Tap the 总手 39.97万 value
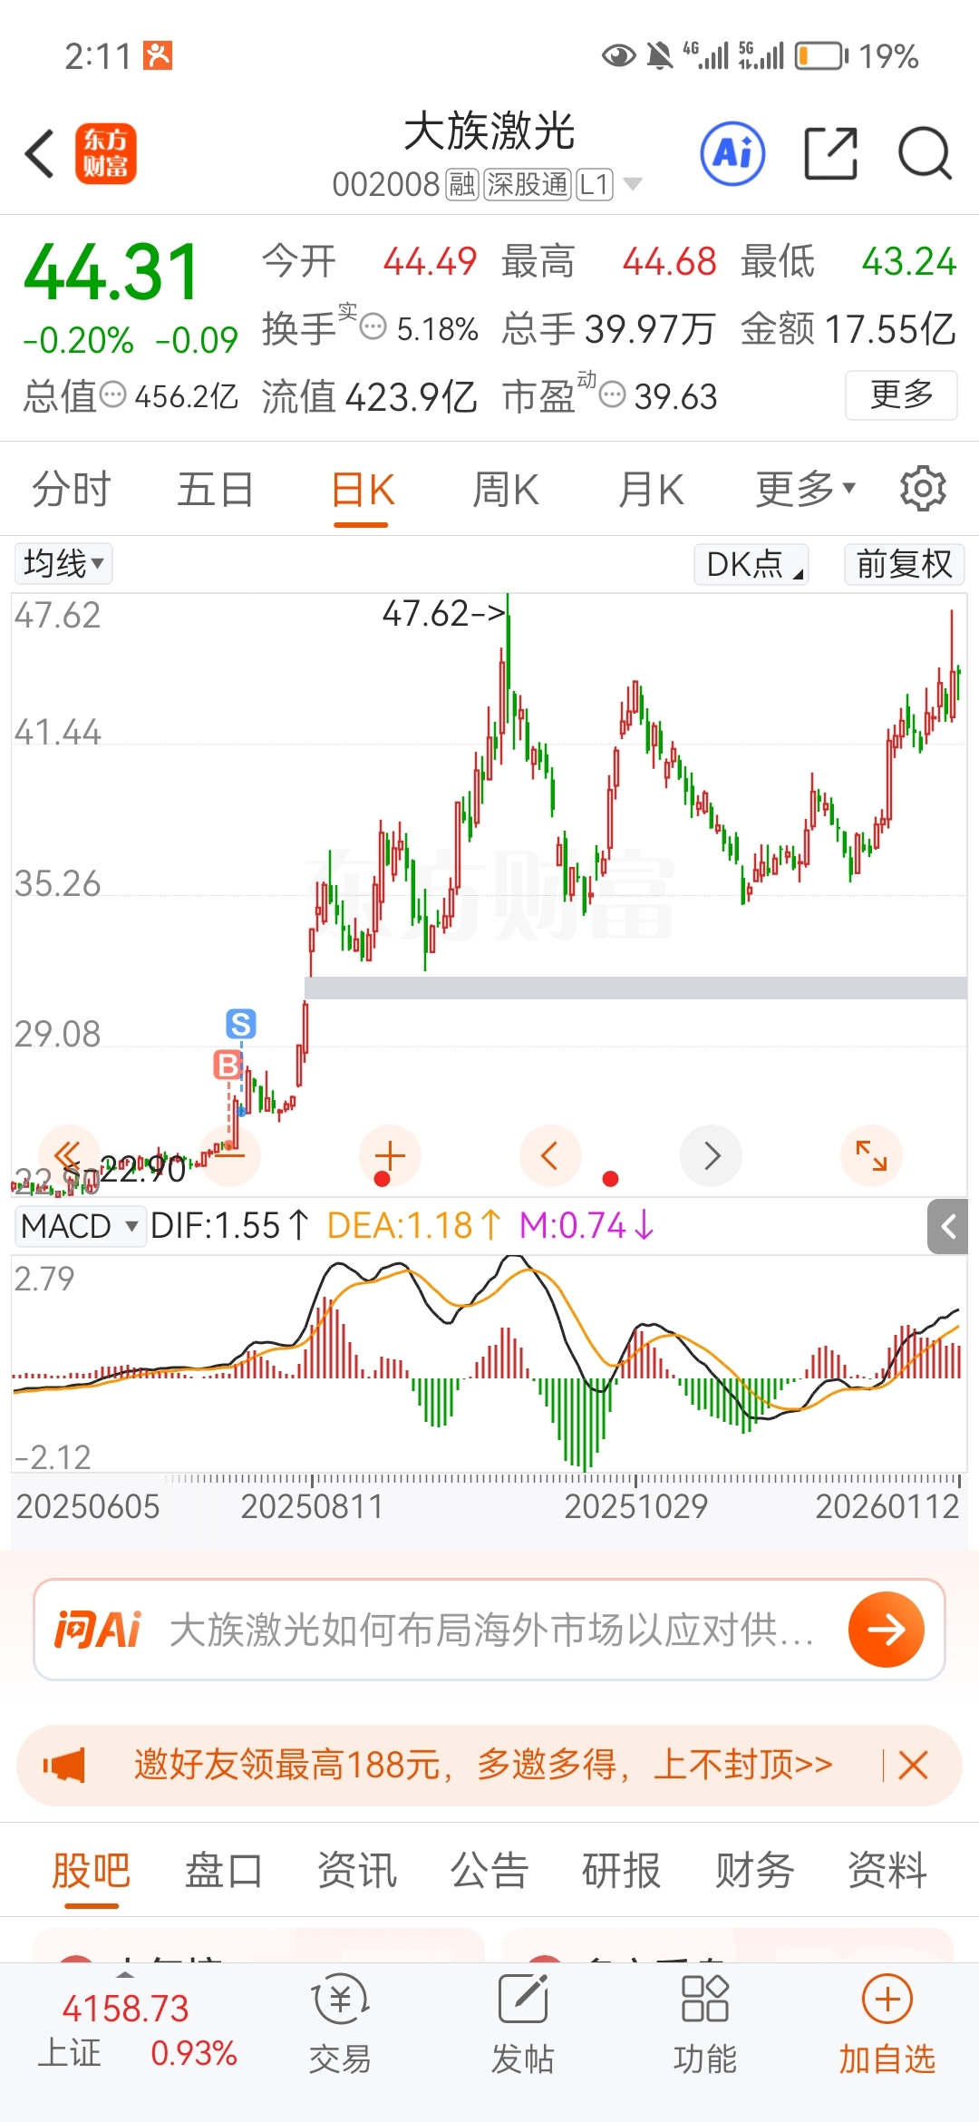This screenshot has height=2122, width=979. [609, 328]
